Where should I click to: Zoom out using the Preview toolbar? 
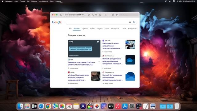point(93,15)
